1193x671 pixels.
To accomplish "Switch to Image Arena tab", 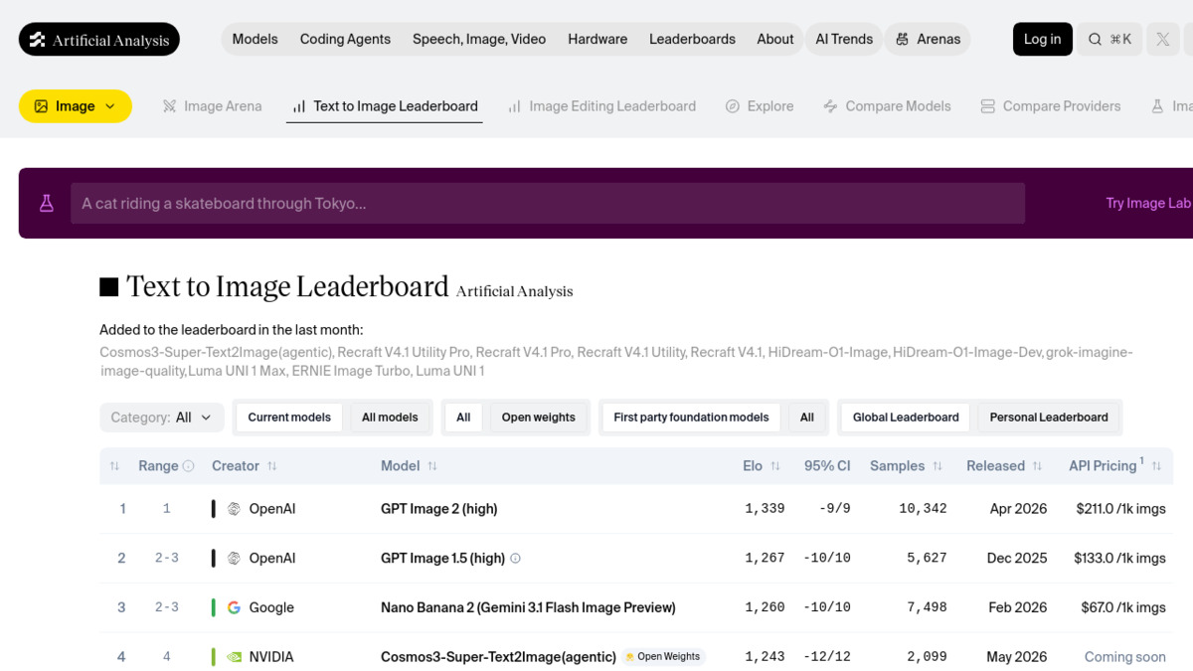I will [x=213, y=106].
